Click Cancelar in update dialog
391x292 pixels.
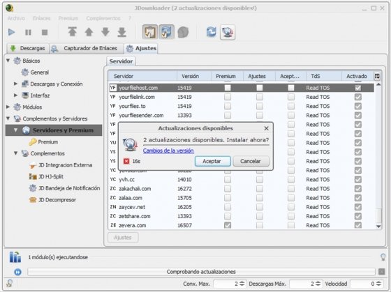coord(251,161)
